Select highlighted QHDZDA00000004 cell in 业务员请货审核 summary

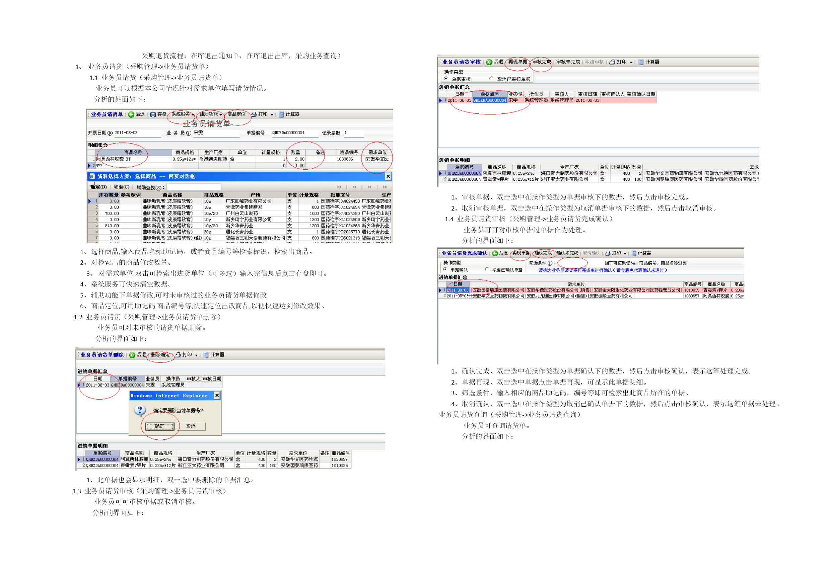click(490, 100)
